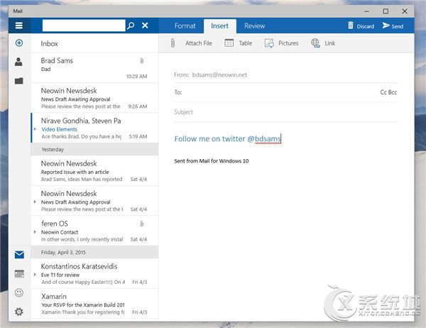Screen dimensions: 426x328
Task: Expand the Eve T1 for review thread
Action: pyautogui.click(x=35, y=275)
